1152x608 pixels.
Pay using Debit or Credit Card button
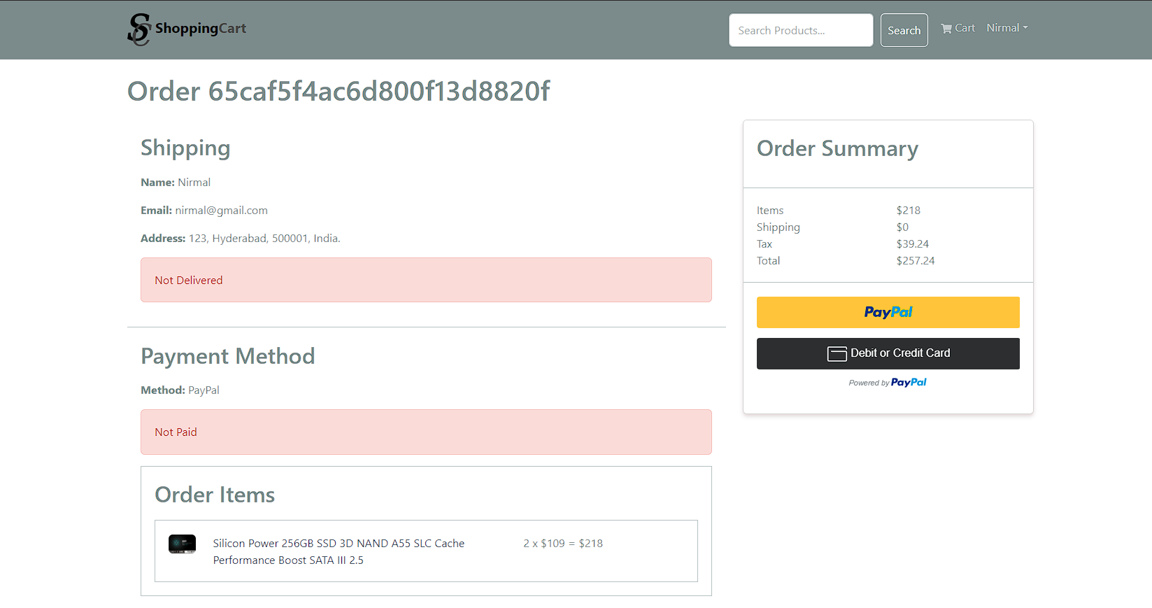click(x=888, y=353)
